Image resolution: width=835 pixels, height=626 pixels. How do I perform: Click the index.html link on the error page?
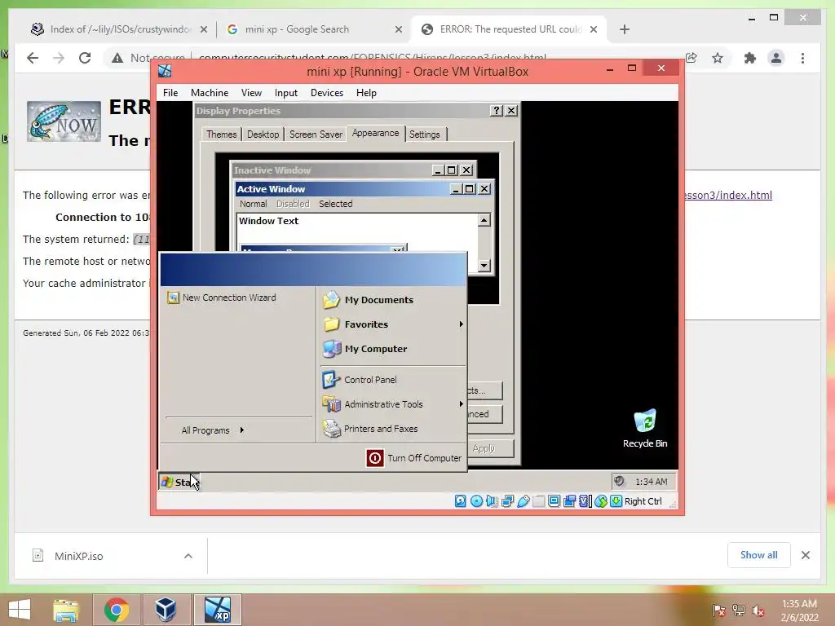728,195
